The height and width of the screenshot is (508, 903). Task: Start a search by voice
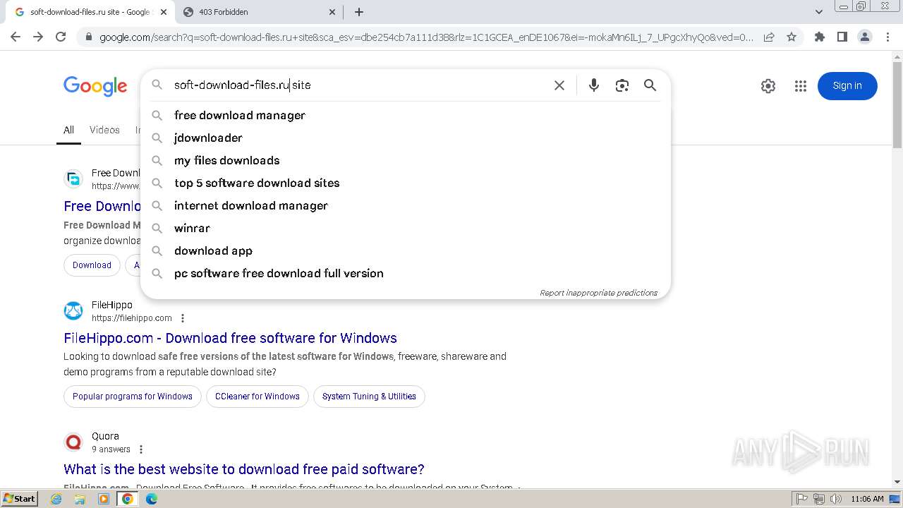[x=594, y=85]
